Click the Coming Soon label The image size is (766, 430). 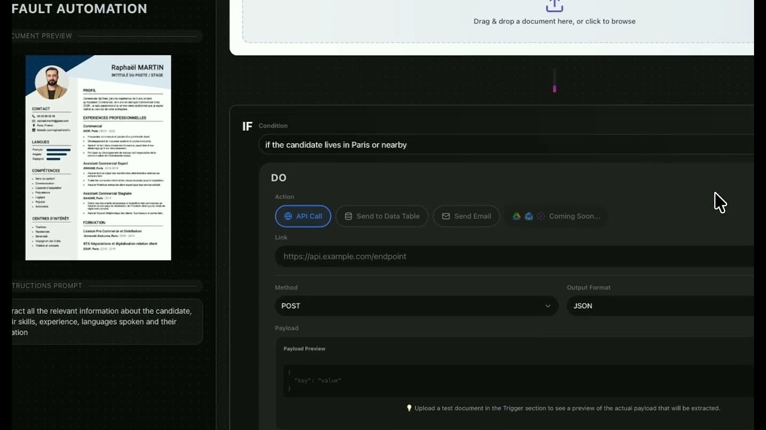[x=574, y=216]
